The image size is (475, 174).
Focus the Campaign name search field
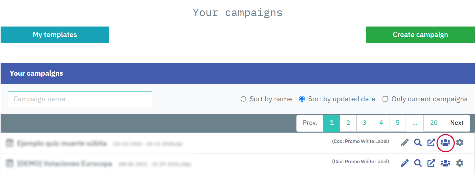[x=80, y=99]
